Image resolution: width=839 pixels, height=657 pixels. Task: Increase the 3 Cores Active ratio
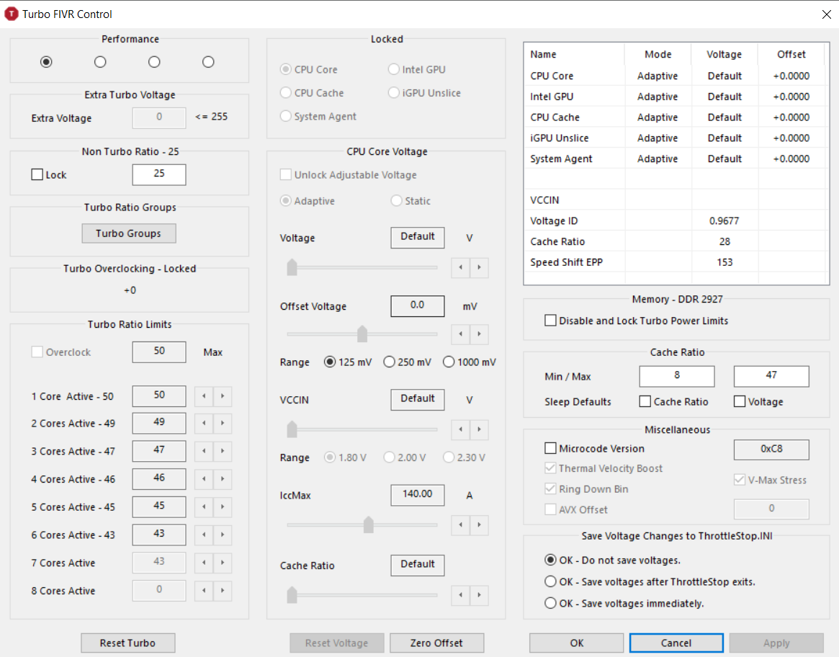223,451
